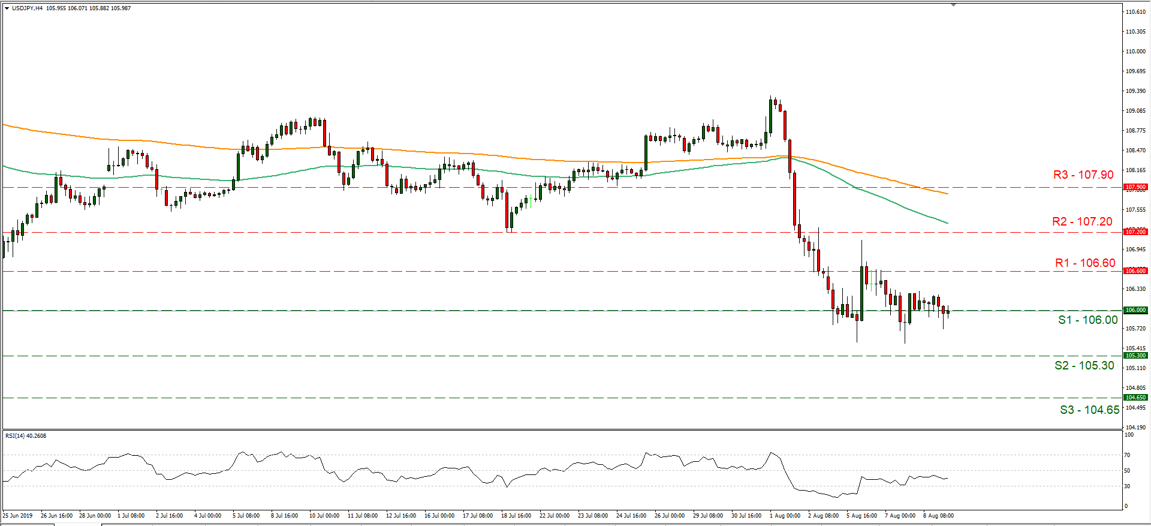
Task: Click the 24 Jul 16:00 time axis label
Action: point(631,516)
